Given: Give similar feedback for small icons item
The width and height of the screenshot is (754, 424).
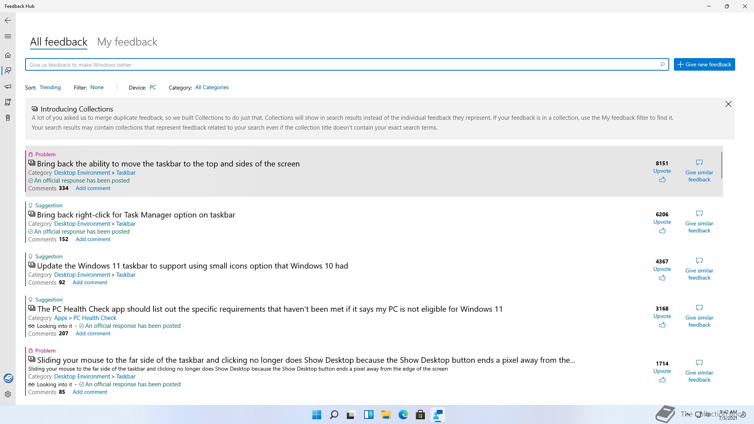Looking at the screenshot, I should [699, 269].
